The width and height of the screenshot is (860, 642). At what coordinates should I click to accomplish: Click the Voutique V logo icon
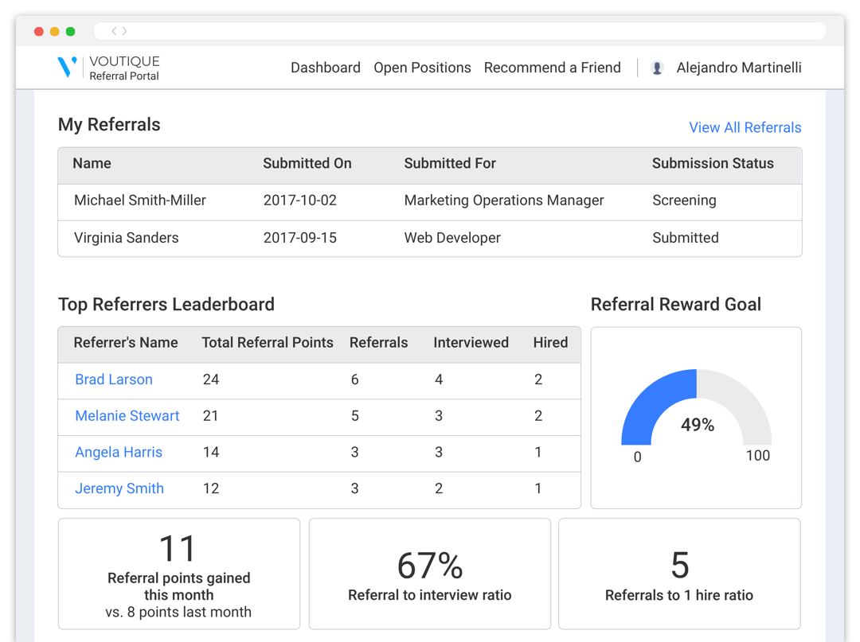tap(67, 67)
